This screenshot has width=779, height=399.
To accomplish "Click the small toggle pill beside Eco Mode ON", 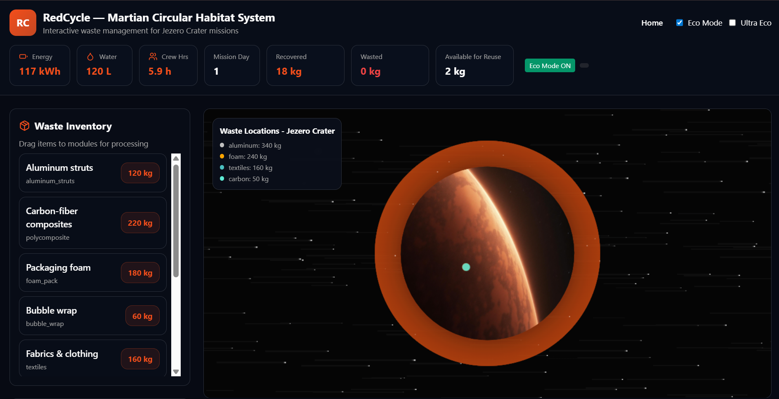I will pos(584,65).
